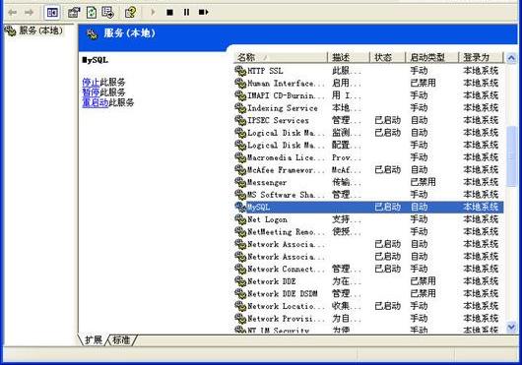This screenshot has width=522, height=365.
Task: Click 手动 startup type in the Net Logon row
Action: pyautogui.click(x=420, y=219)
